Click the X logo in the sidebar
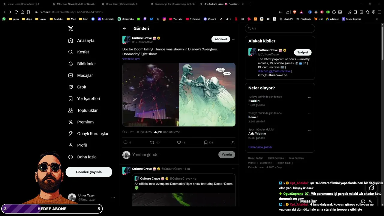The image size is (384, 216). coord(70,28)
